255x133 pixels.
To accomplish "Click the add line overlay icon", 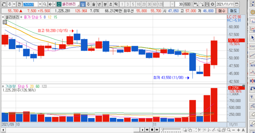I will tap(201, 4).
